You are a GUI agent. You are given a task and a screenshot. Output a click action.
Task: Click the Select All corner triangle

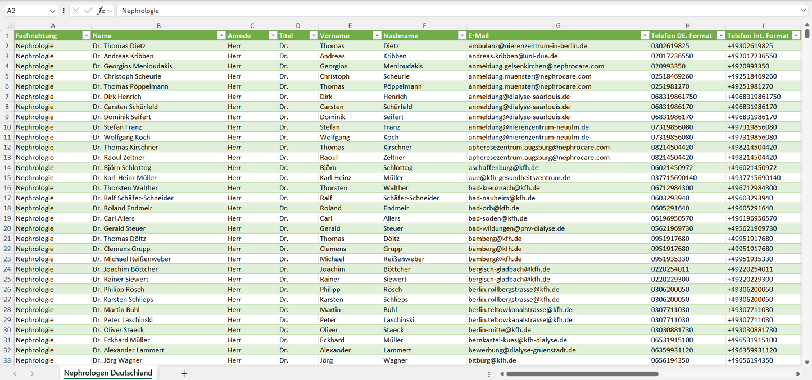tap(7, 26)
